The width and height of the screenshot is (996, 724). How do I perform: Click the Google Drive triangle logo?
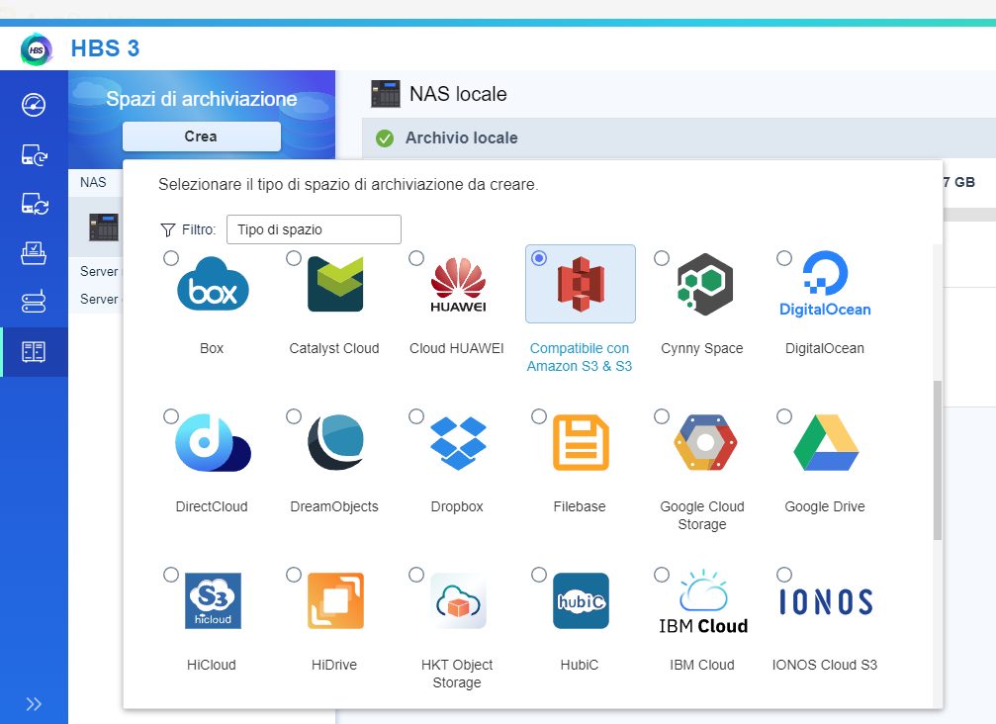tap(826, 443)
